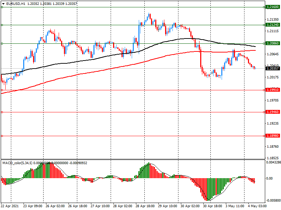281x210 pixels.
Task: Click the 23 Apr 09:00 time axis label
Action: tap(33, 206)
